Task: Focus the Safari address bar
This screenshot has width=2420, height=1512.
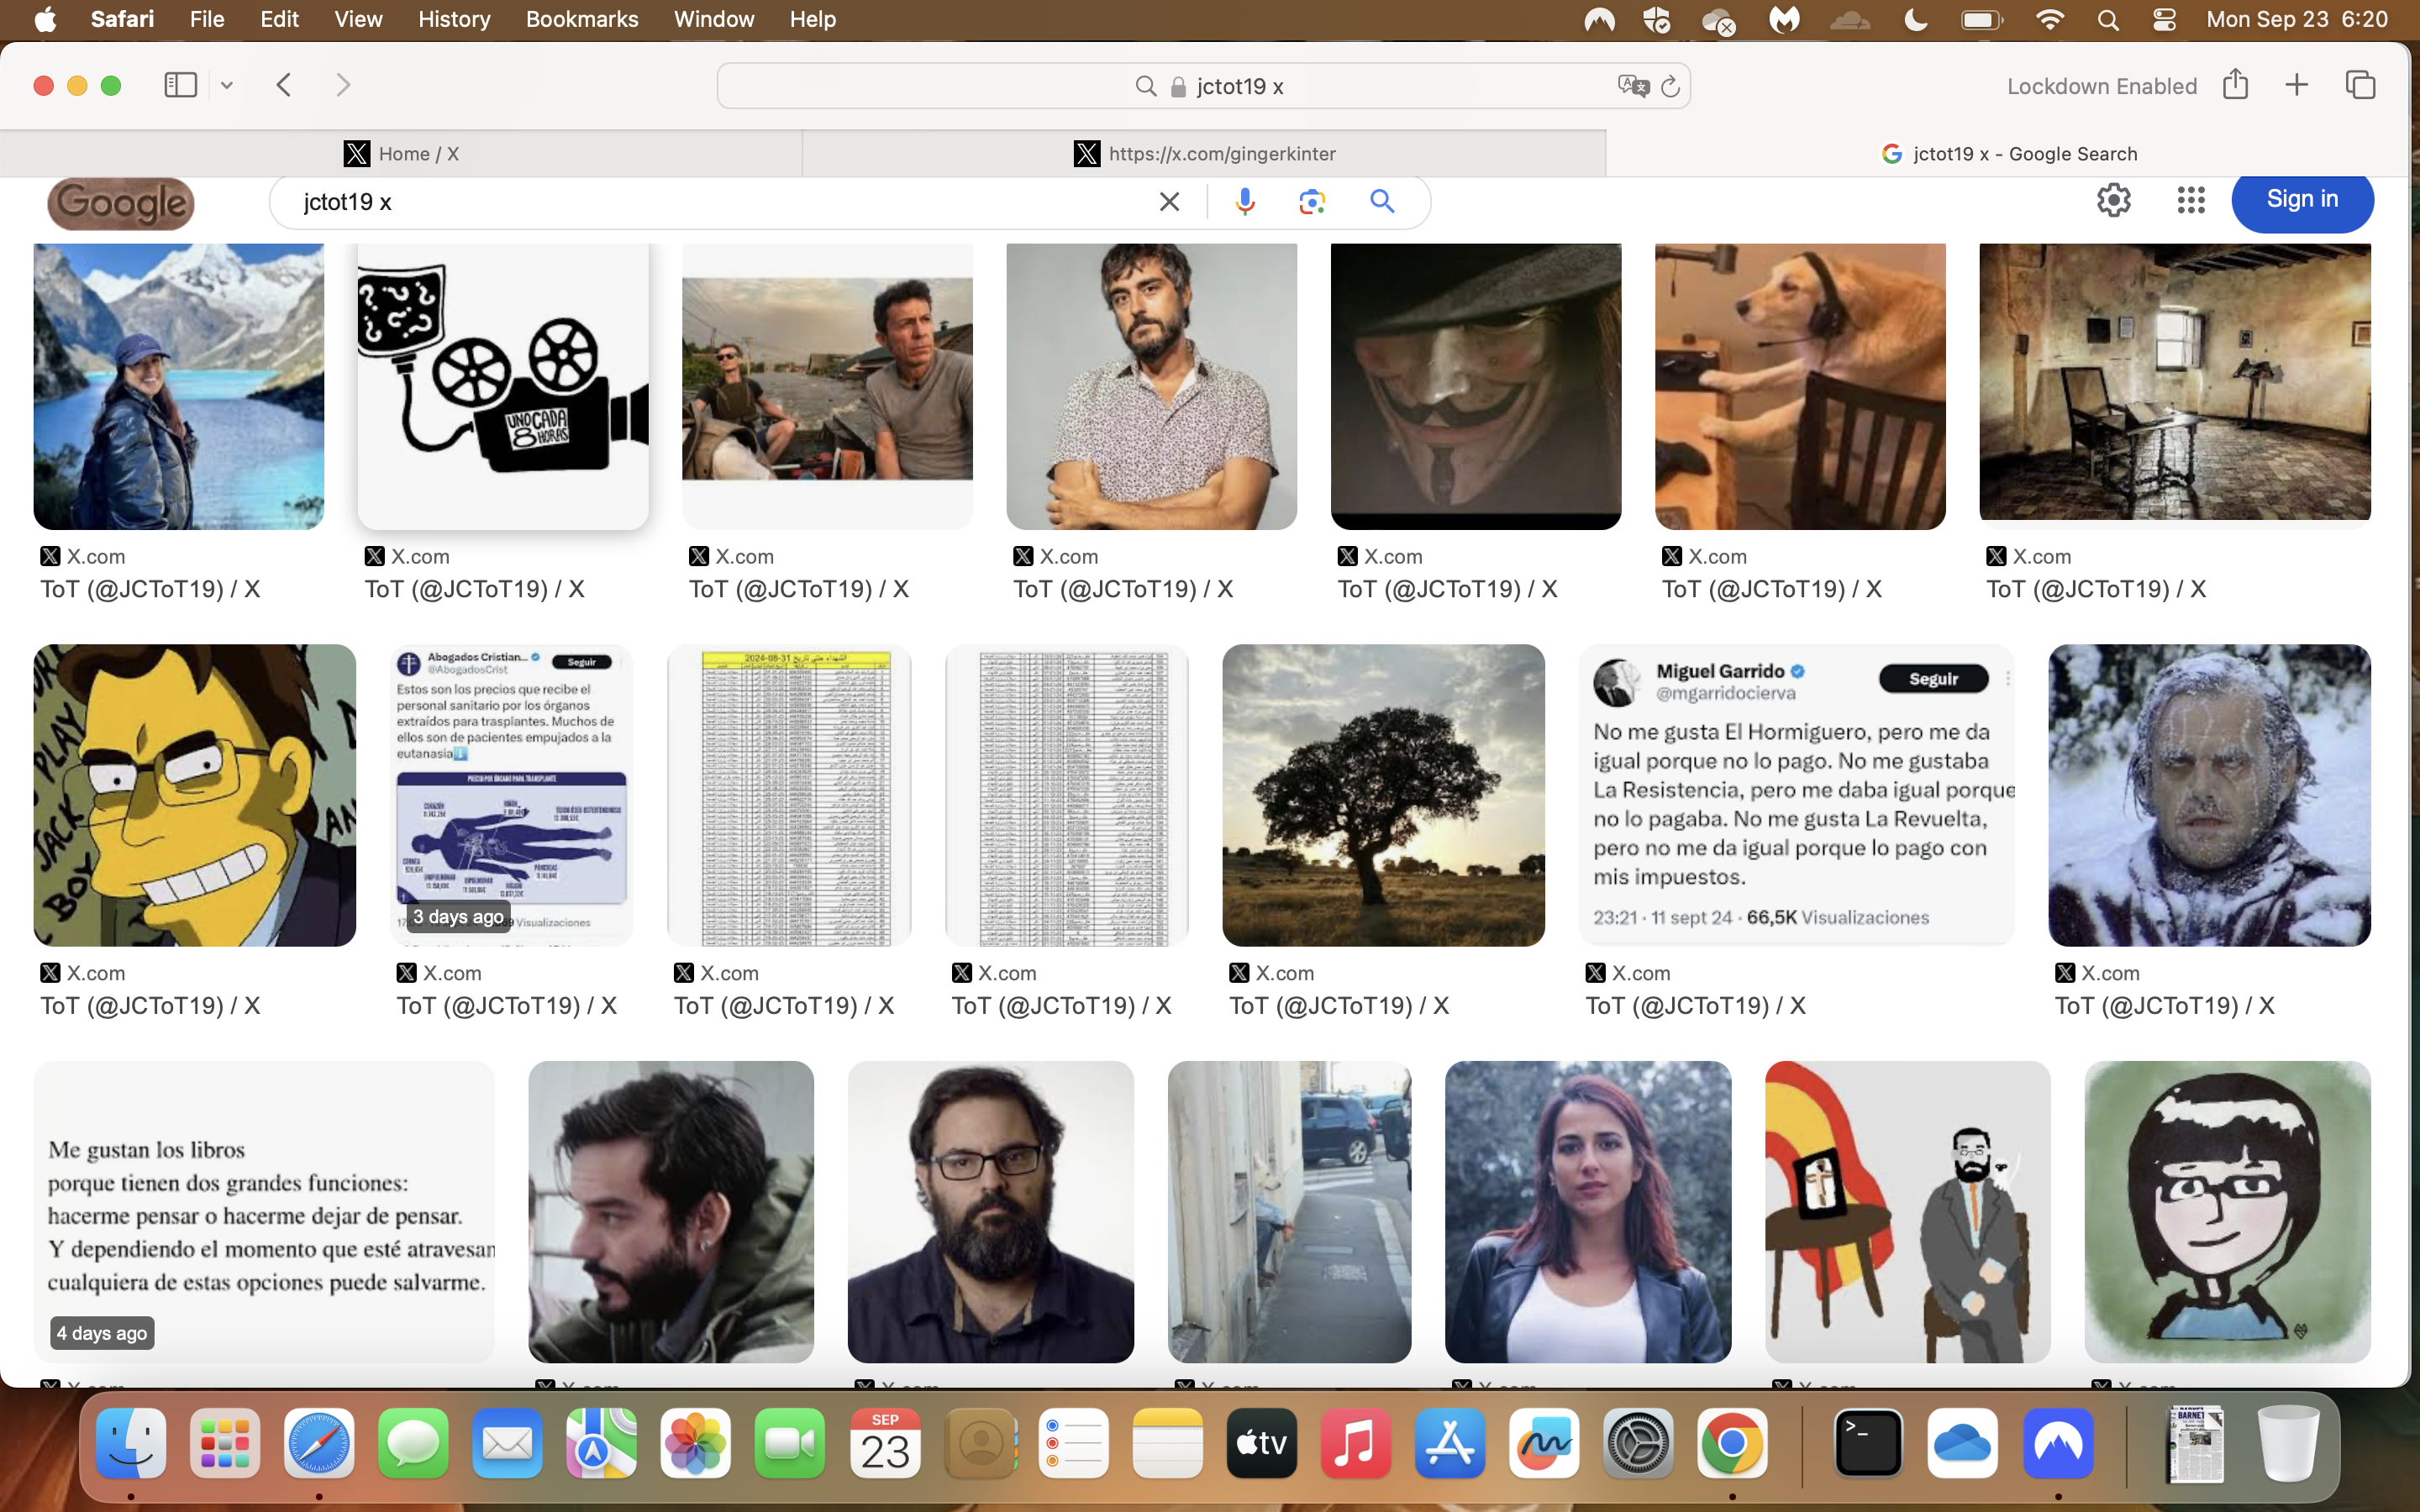Action: point(1204,86)
